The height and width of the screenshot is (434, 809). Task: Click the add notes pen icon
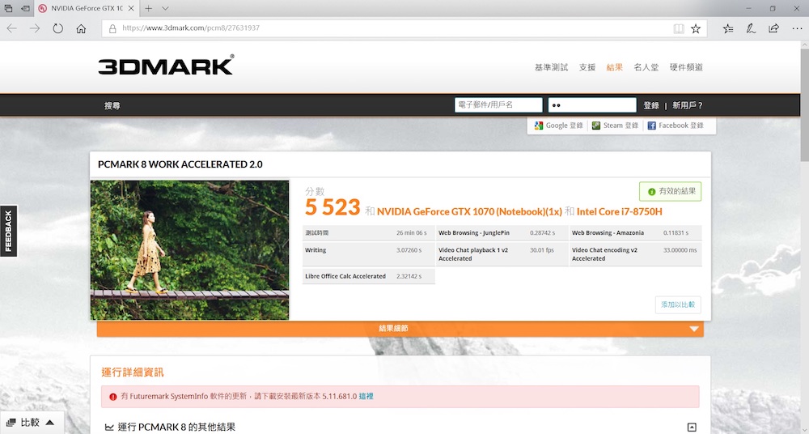tap(751, 28)
